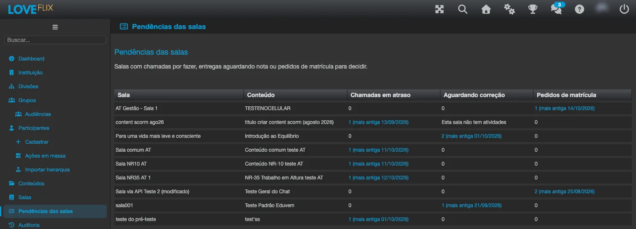636x229 pixels.
Task: Click the help question mark icon
Action: (x=580, y=9)
